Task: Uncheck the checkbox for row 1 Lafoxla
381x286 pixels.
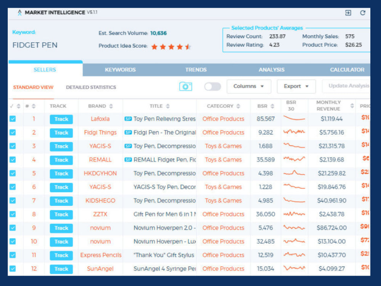Action: point(13,119)
